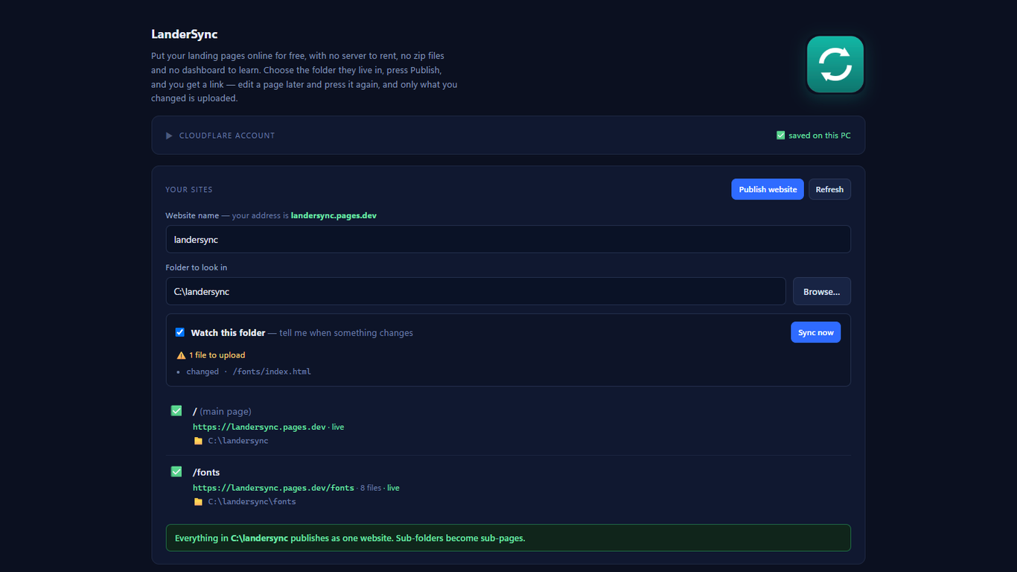Click the folder icon next to C:\landersync path
The height and width of the screenshot is (572, 1017).
[x=198, y=441]
